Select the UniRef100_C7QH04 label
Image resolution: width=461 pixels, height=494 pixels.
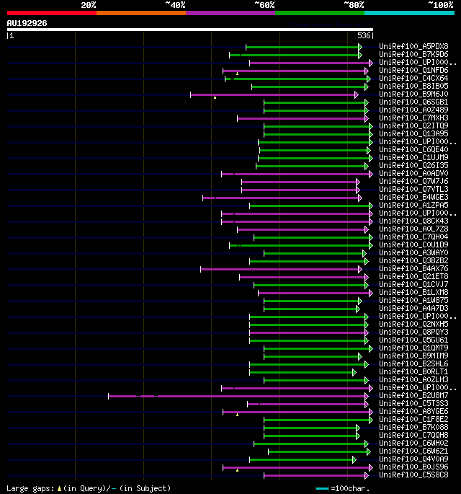[x=413, y=237]
